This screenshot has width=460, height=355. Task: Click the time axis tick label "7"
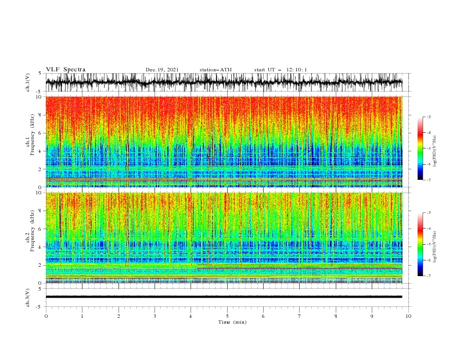pyautogui.click(x=300, y=316)
